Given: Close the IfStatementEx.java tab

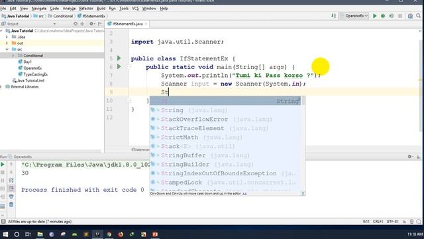Looking at the screenshot, I should click(x=146, y=24).
